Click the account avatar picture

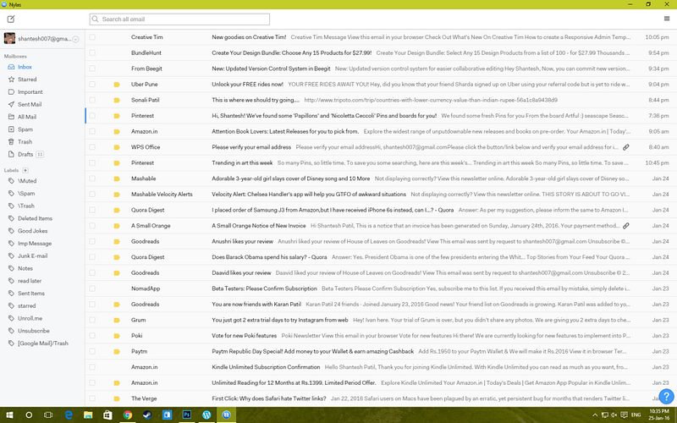tap(9, 38)
